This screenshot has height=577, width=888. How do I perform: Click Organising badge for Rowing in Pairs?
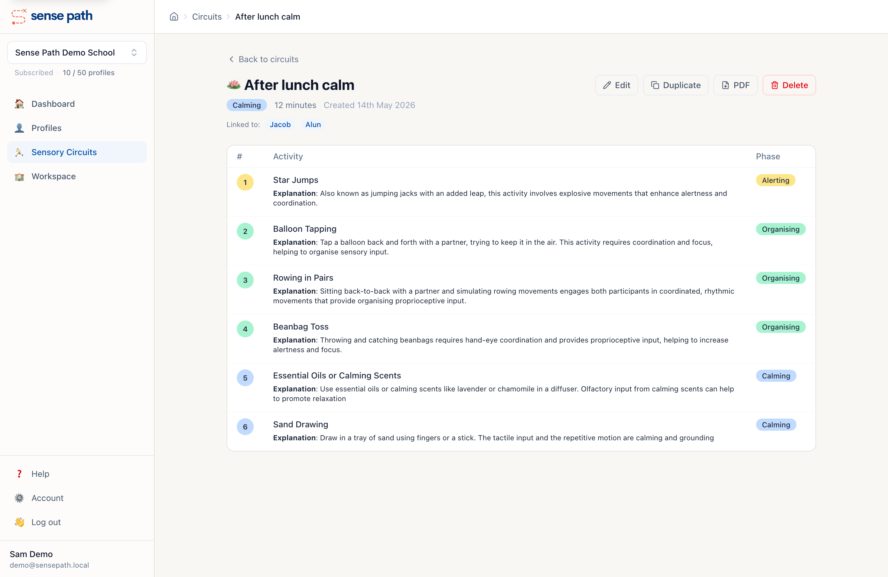coord(780,278)
